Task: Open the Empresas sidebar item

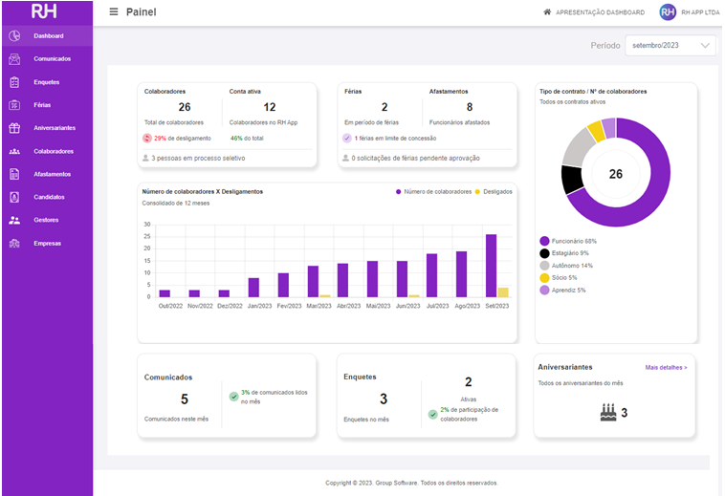Action: [x=47, y=244]
